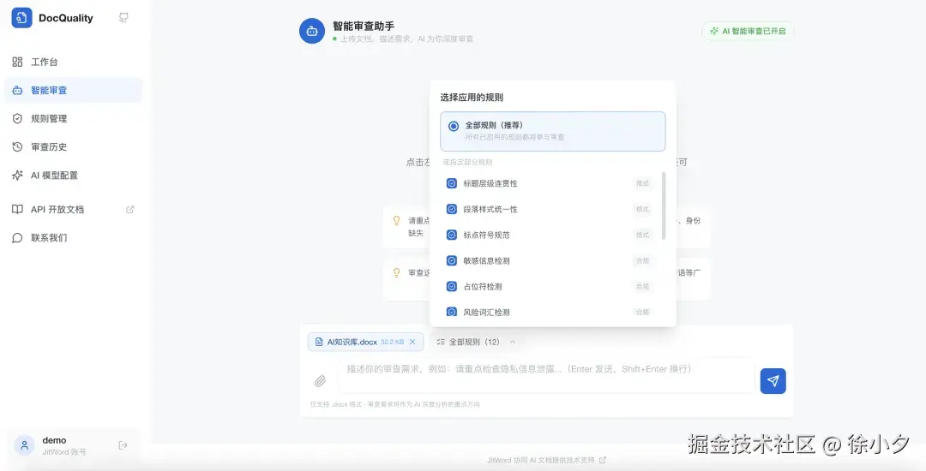Image resolution: width=926 pixels, height=471 pixels.
Task: Open the JitWord 协同 AI 文档 footer link
Action: point(546,460)
